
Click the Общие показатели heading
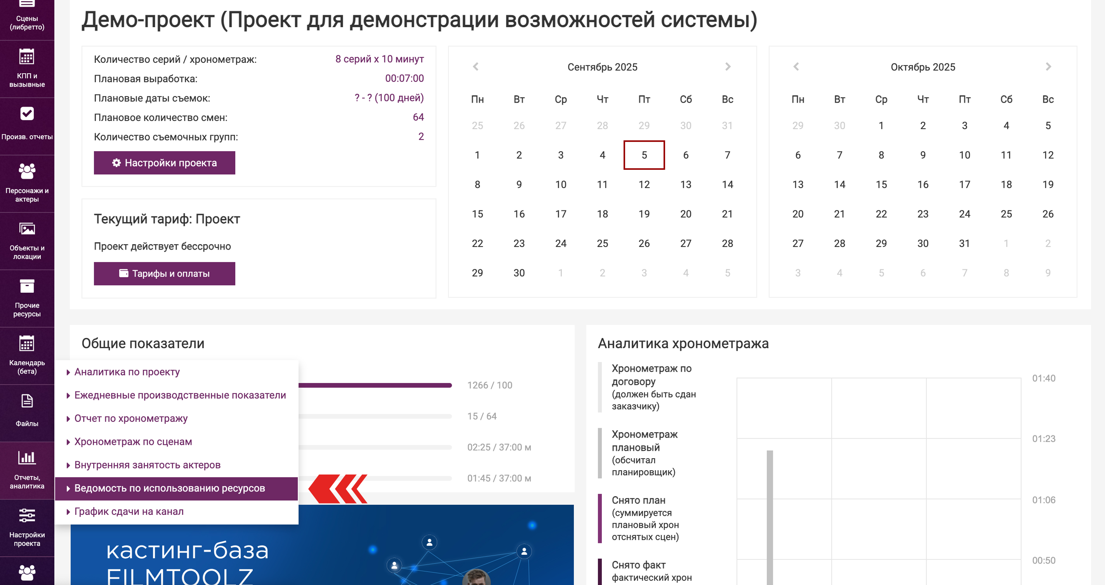click(x=143, y=343)
